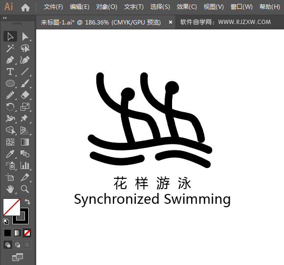Enable Draw Behind mode
The width and height of the screenshot is (284, 265).
point(18,245)
